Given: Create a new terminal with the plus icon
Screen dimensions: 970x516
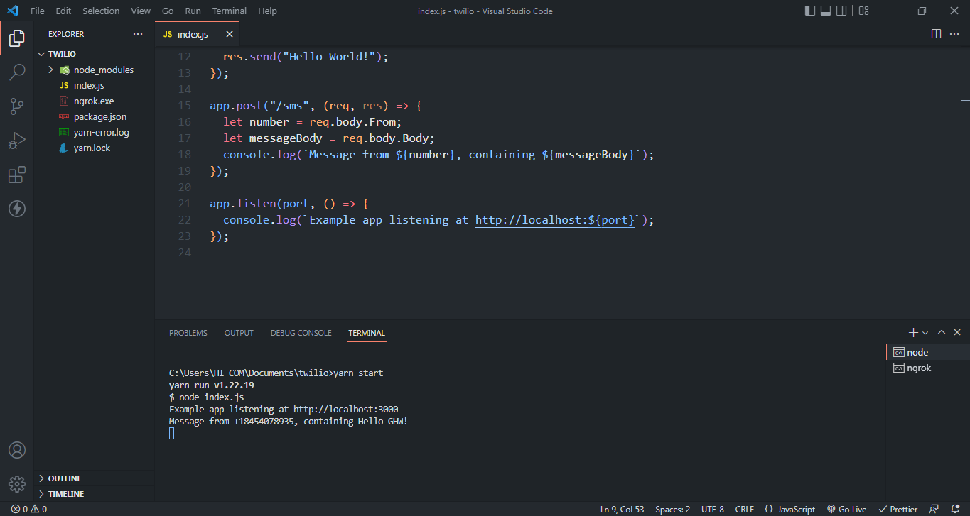Looking at the screenshot, I should pyautogui.click(x=912, y=331).
